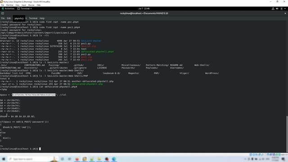Open the terminal Edit menu
This screenshot has width=288, height=162.
tap(9, 18)
